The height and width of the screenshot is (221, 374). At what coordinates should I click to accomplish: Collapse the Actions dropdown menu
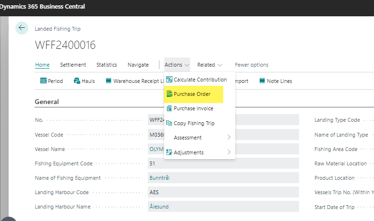point(177,65)
